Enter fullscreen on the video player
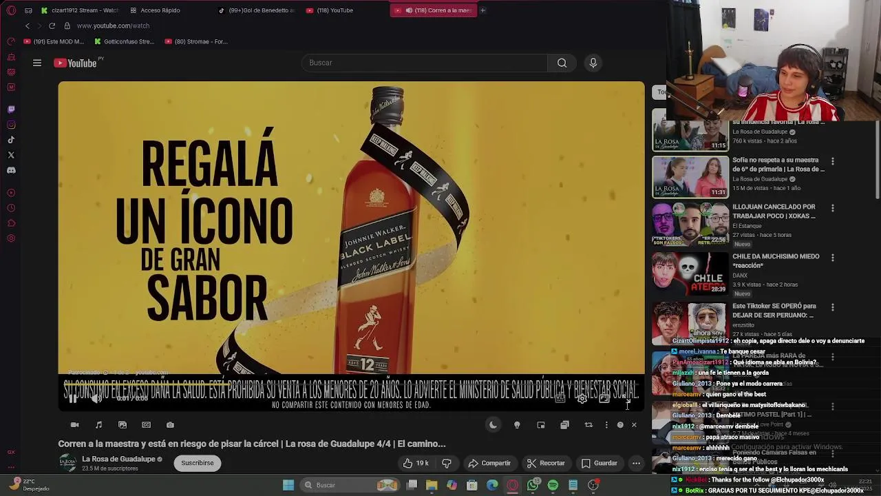Viewport: 881px width, 496px height. tap(626, 398)
